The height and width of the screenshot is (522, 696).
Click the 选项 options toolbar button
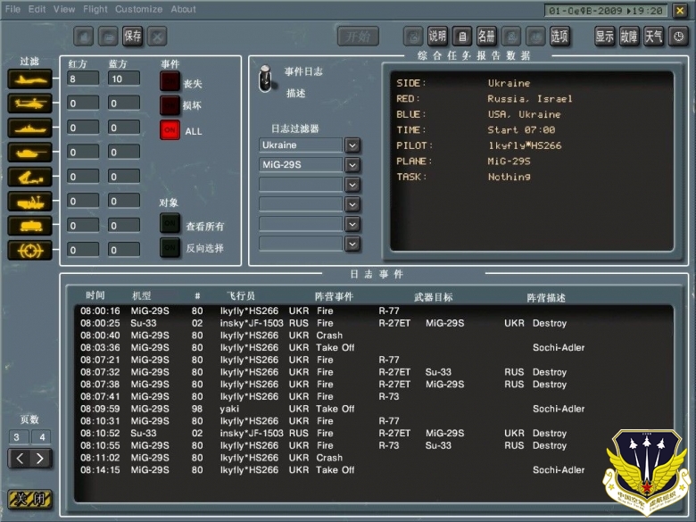(x=559, y=37)
